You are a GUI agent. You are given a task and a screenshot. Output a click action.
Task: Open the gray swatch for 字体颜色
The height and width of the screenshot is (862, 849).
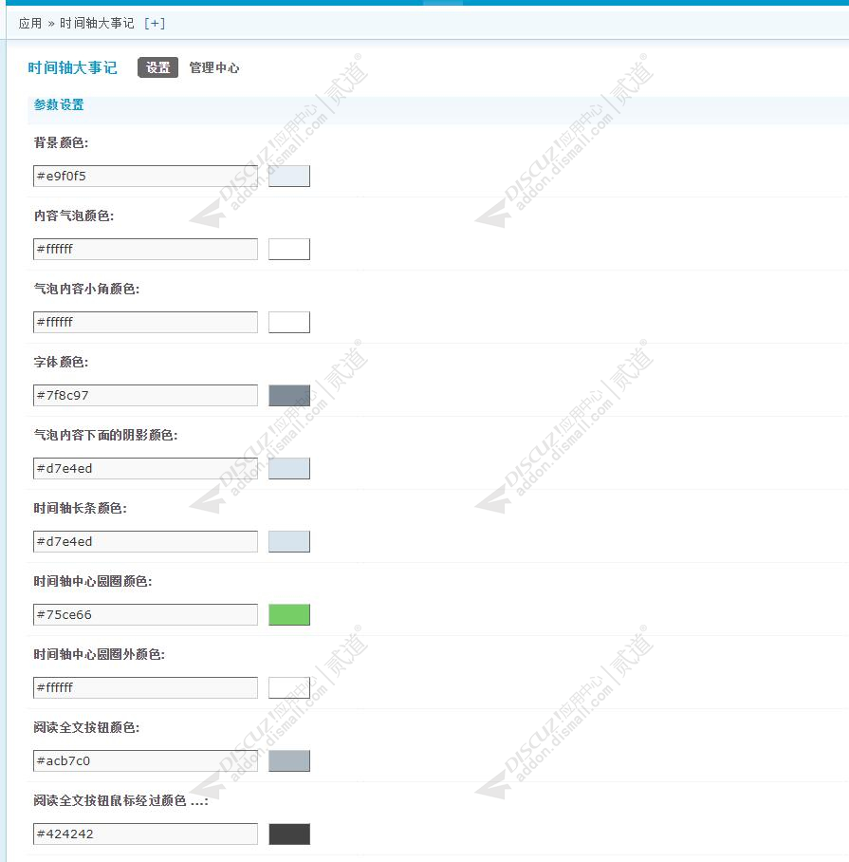[289, 395]
